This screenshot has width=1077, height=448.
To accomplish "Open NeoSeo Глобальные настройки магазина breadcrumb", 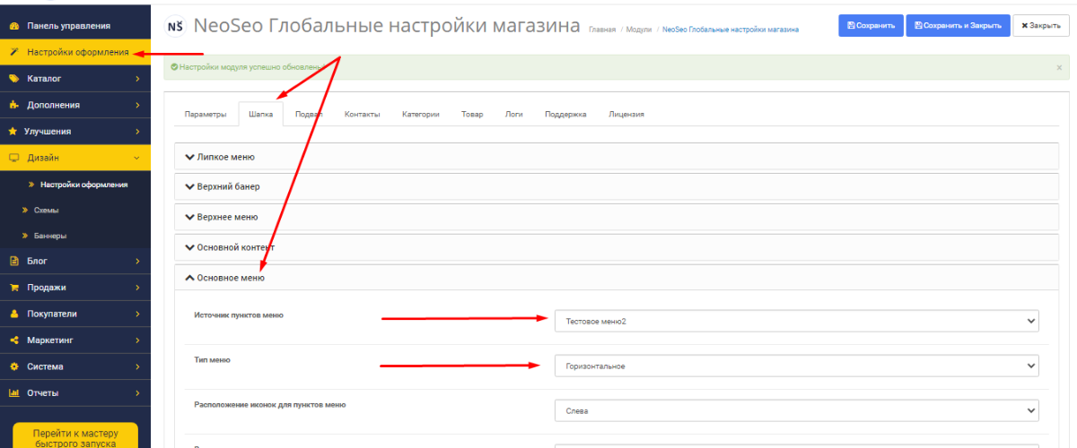I will click(730, 30).
